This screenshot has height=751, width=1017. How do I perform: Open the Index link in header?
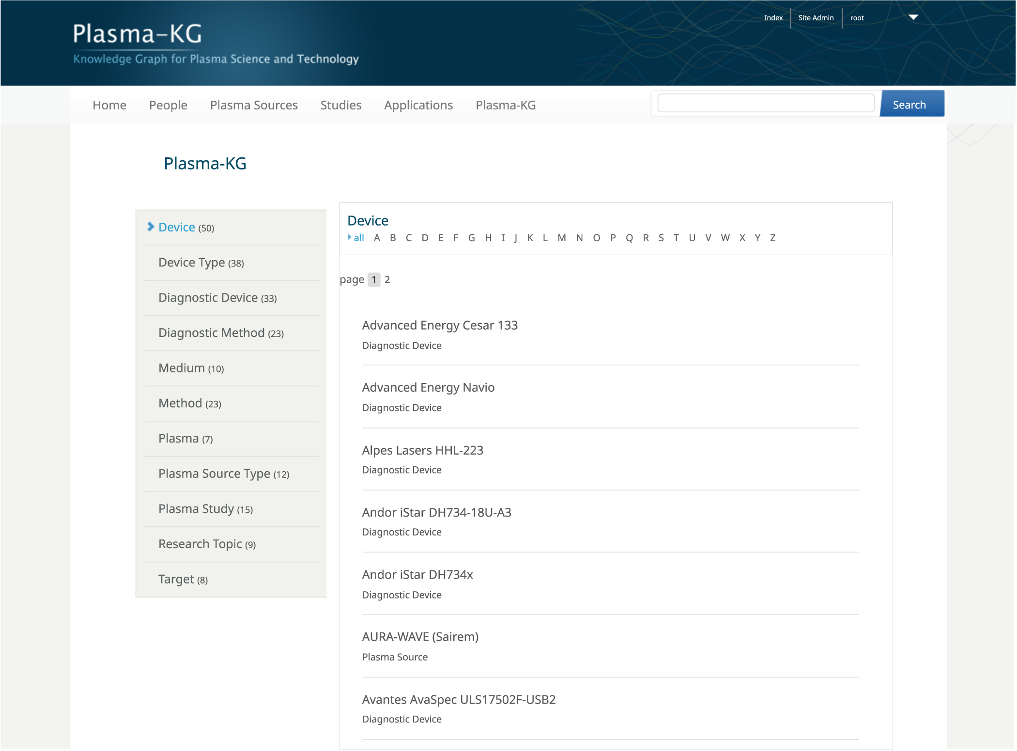coord(773,18)
